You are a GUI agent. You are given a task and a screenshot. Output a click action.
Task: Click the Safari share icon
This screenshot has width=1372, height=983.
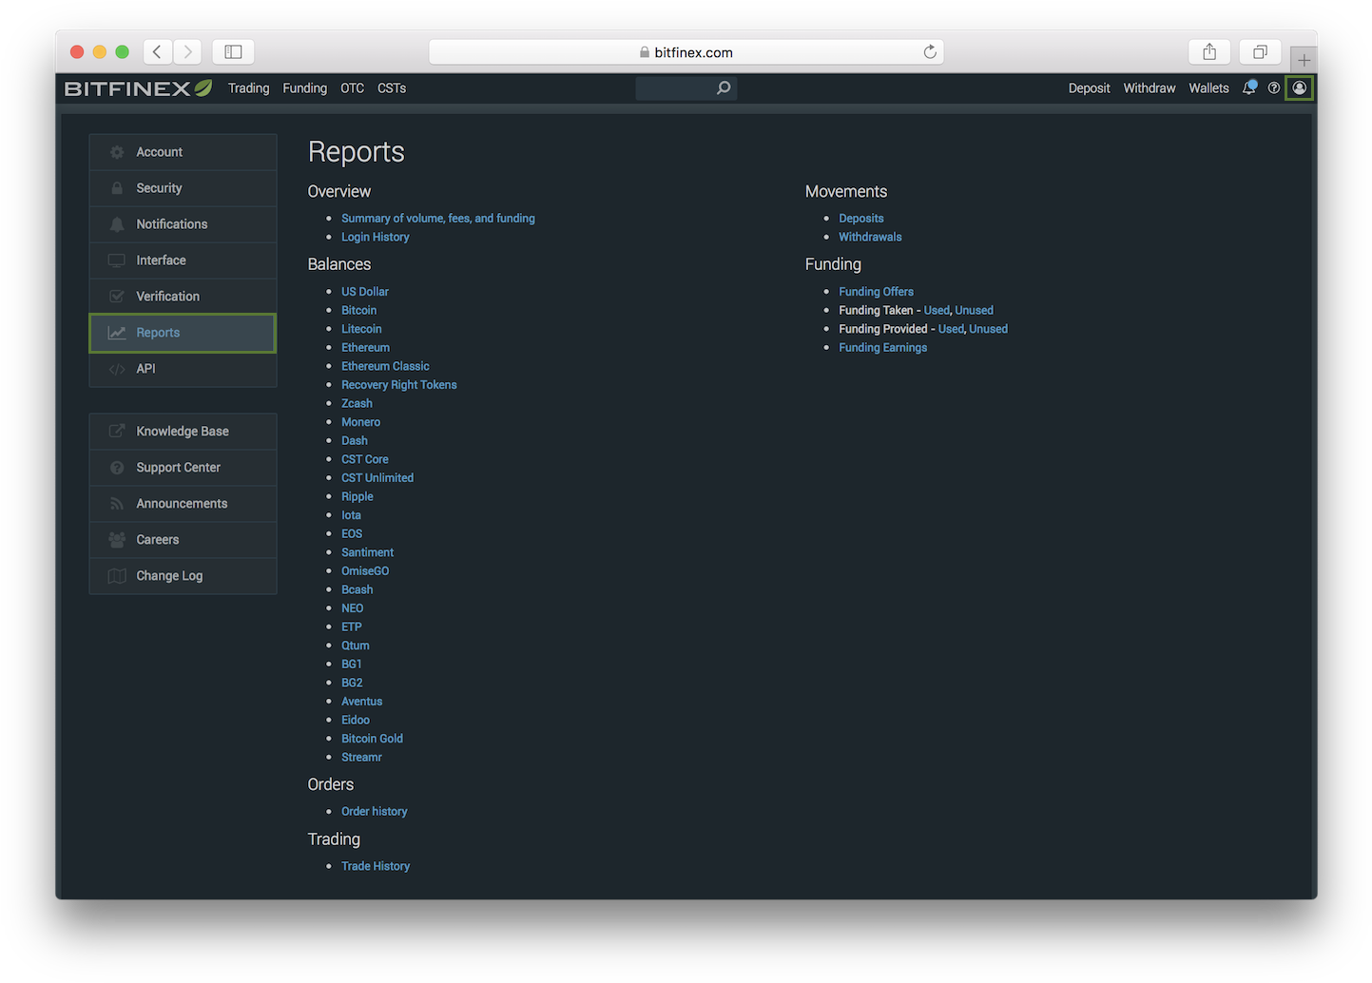tap(1209, 51)
